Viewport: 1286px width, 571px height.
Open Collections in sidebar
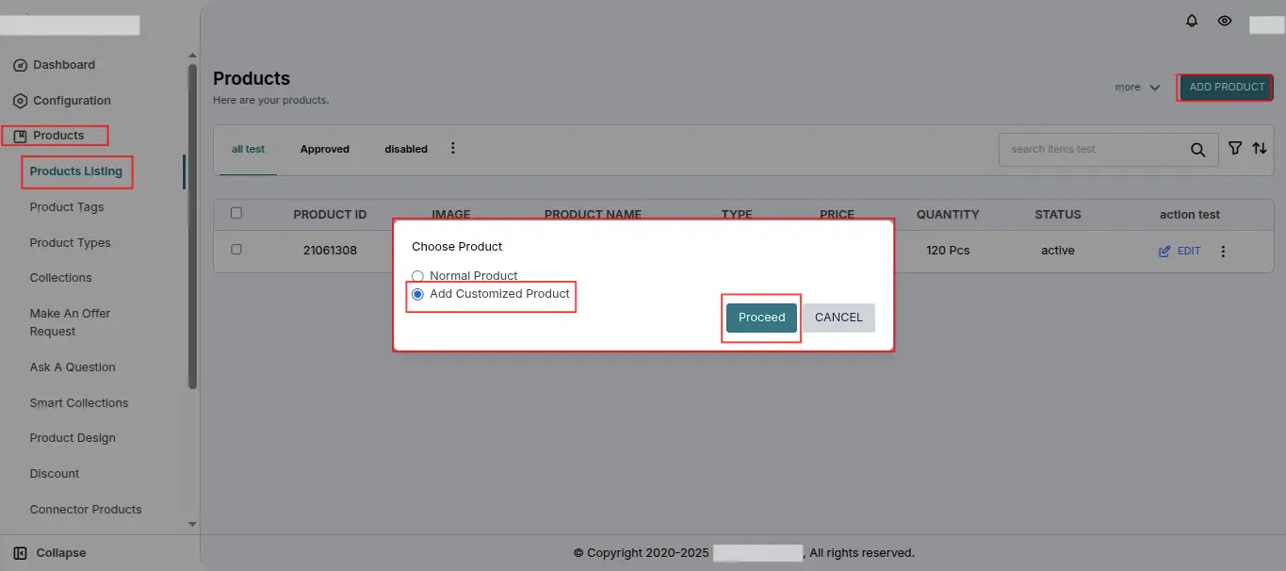[60, 278]
